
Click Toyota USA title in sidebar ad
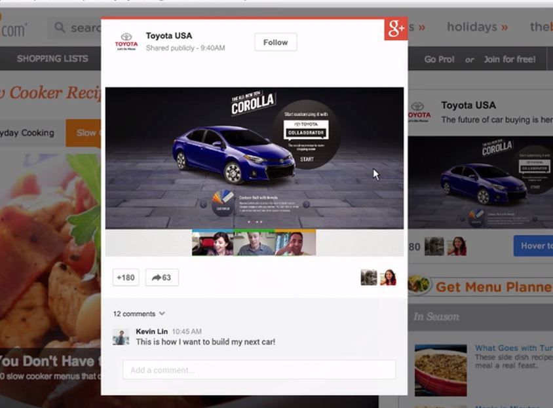point(468,105)
